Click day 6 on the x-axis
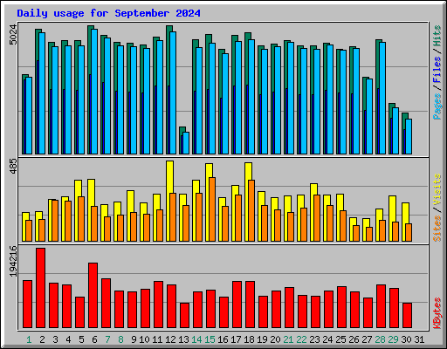This screenshot has height=349, width=447. point(94,339)
